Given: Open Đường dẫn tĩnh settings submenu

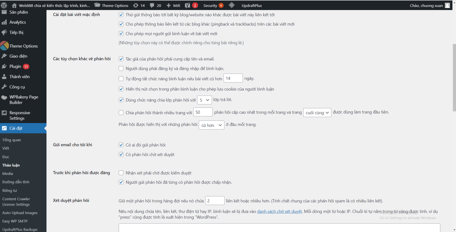Looking at the screenshot, I should pos(16,182).
